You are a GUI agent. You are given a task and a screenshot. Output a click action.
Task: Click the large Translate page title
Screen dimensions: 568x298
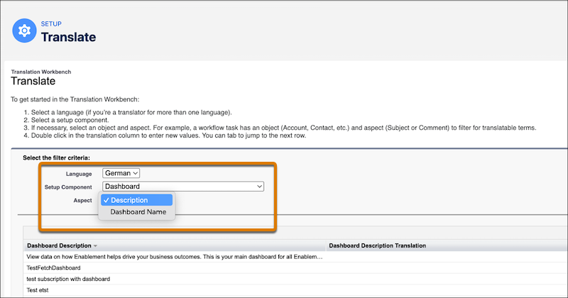[x=68, y=37]
